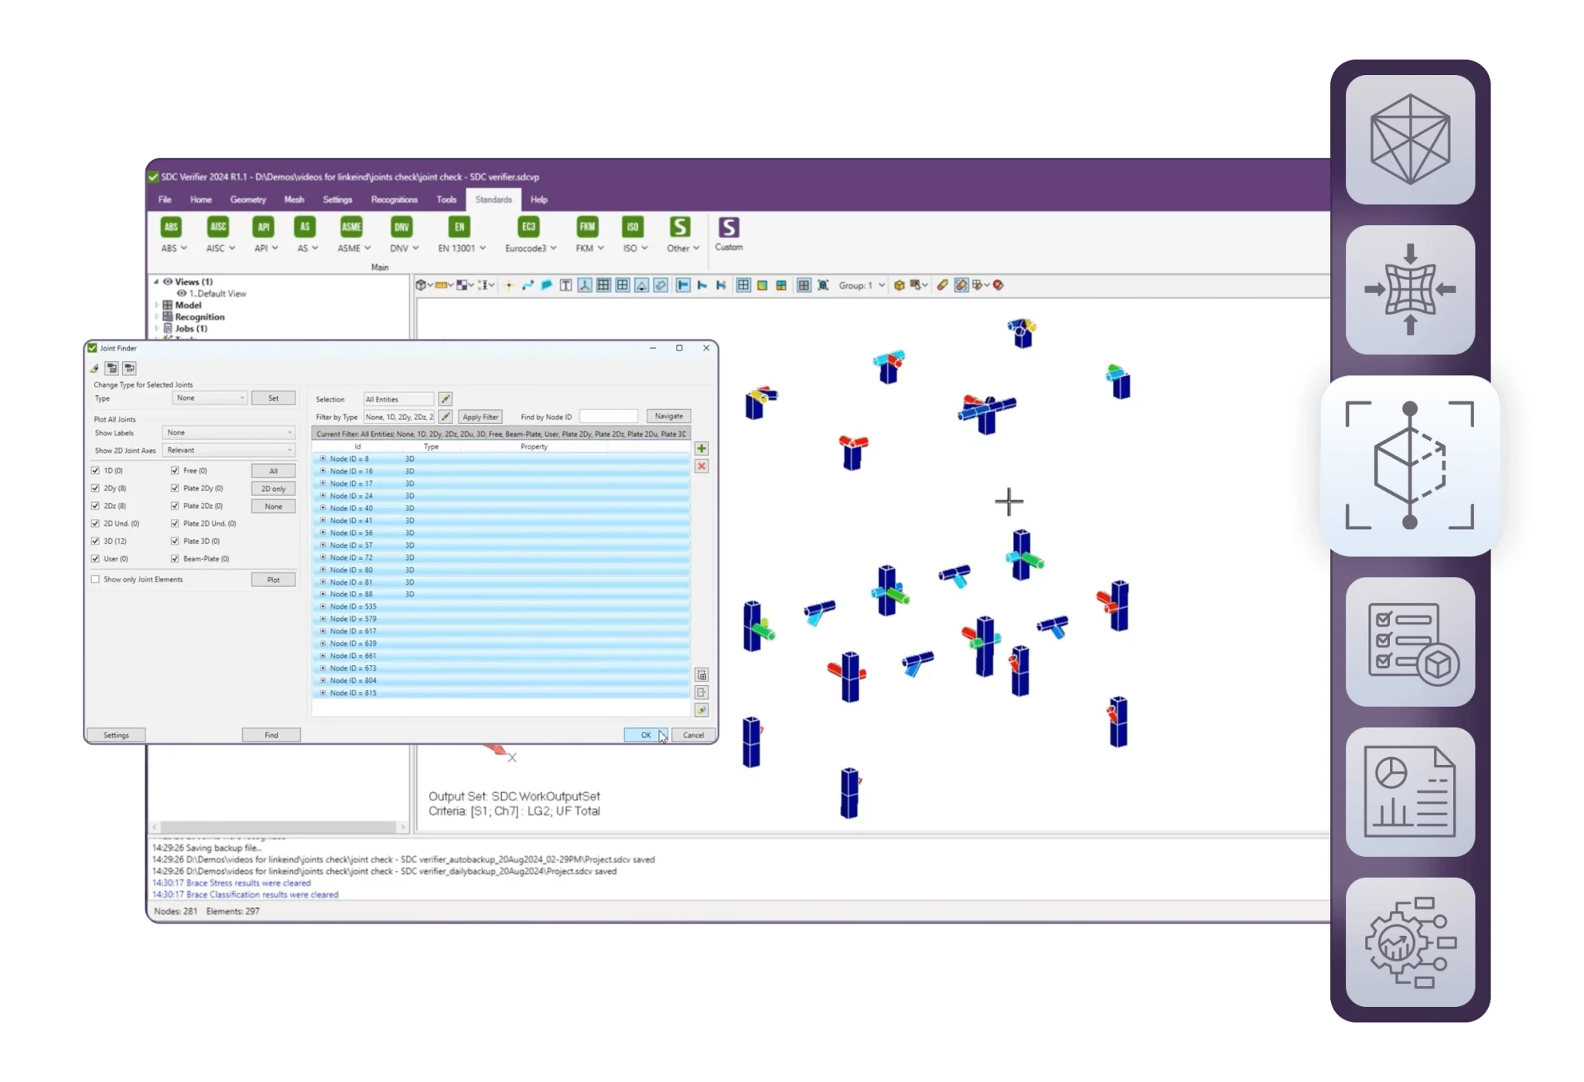
Task: Open the Show 2D Joint Axes dropdown
Action: coord(229,450)
